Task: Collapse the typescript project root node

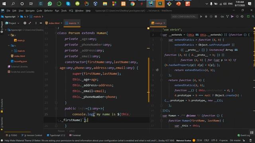Action: 6,30
